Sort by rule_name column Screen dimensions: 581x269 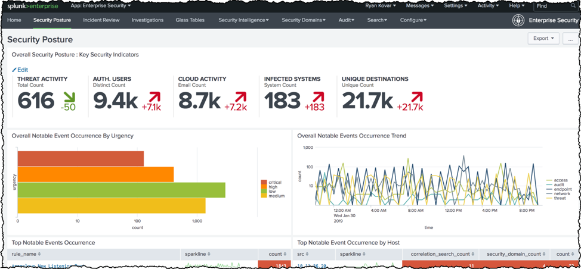pyautogui.click(x=26, y=254)
